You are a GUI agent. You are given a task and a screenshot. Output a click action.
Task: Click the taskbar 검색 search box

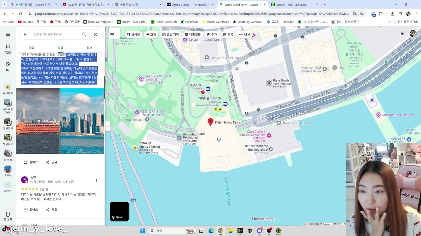tap(172, 231)
